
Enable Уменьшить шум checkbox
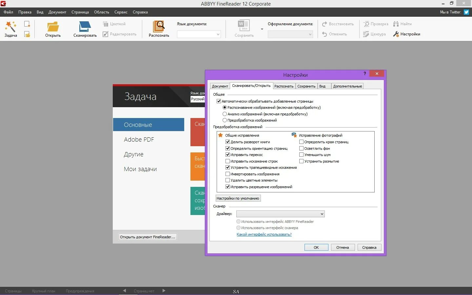click(x=301, y=155)
